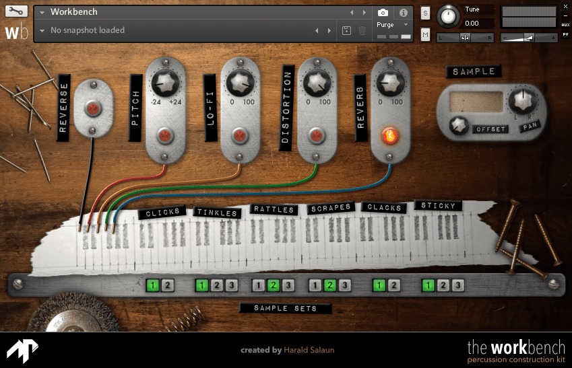Save the snapshot with the floppy disk icon

346,30
